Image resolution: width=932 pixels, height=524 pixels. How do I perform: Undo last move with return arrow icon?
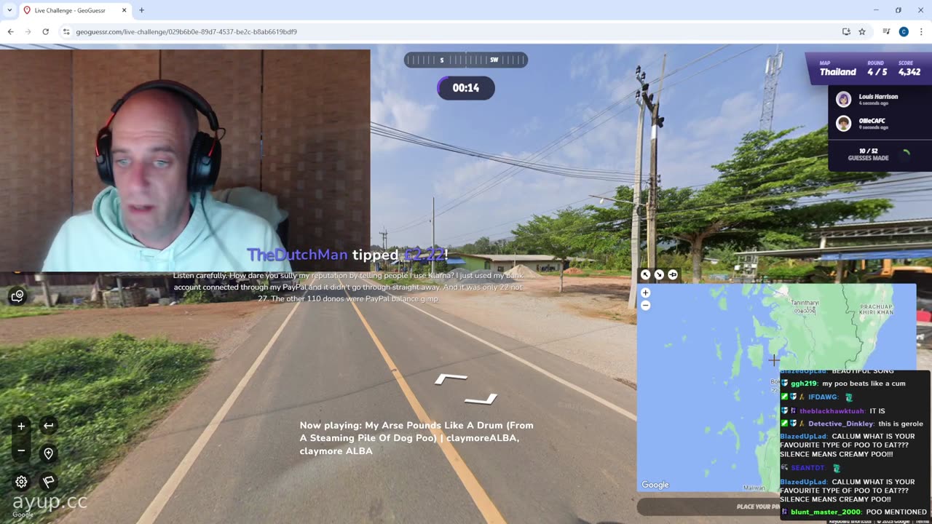pyautogui.click(x=48, y=426)
